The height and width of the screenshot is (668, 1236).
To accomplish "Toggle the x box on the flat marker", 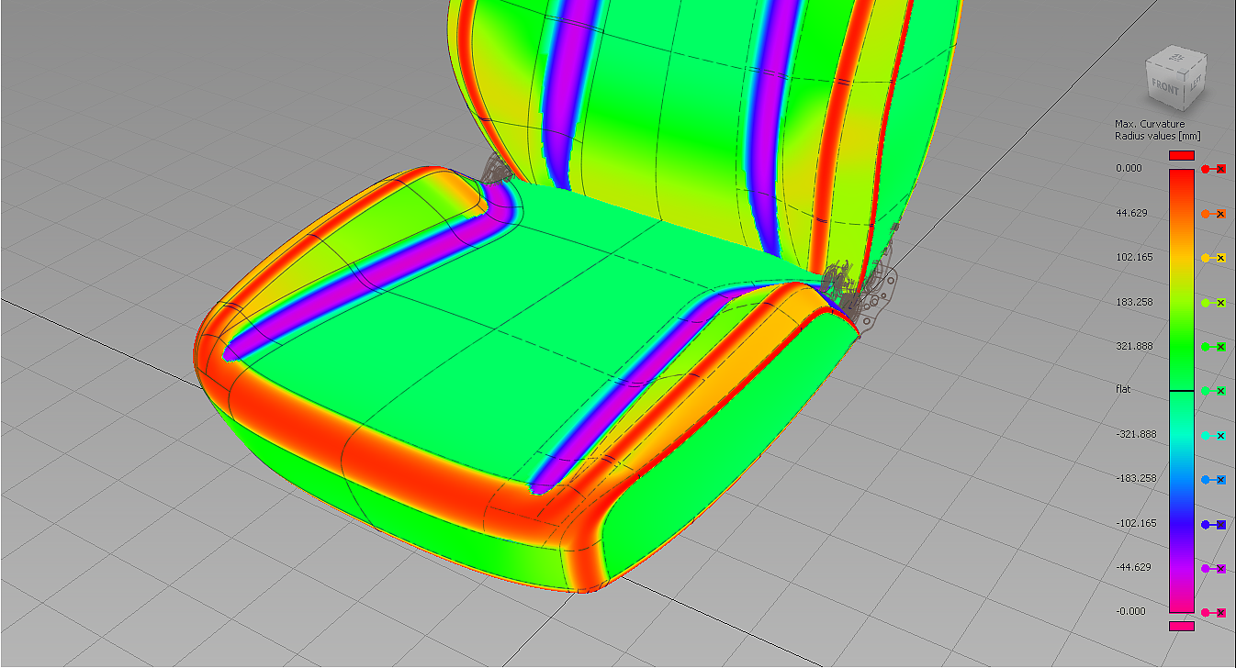I will tap(1221, 391).
